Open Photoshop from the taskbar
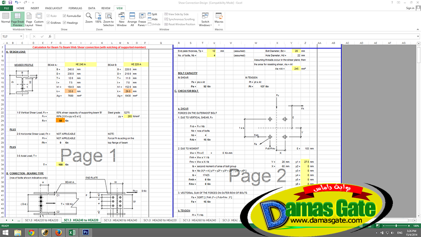This screenshot has width=421, height=237. point(86,232)
